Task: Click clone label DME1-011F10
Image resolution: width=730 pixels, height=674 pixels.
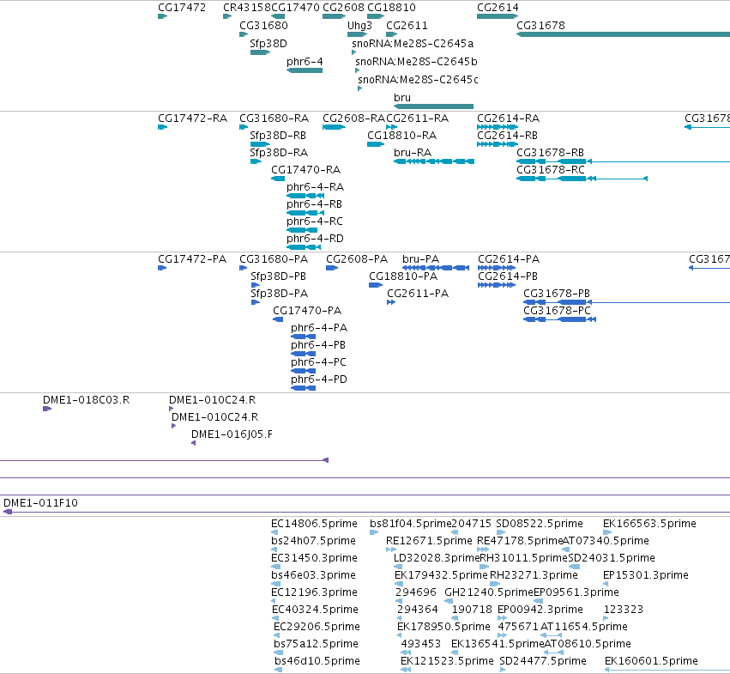Action: (x=40, y=503)
